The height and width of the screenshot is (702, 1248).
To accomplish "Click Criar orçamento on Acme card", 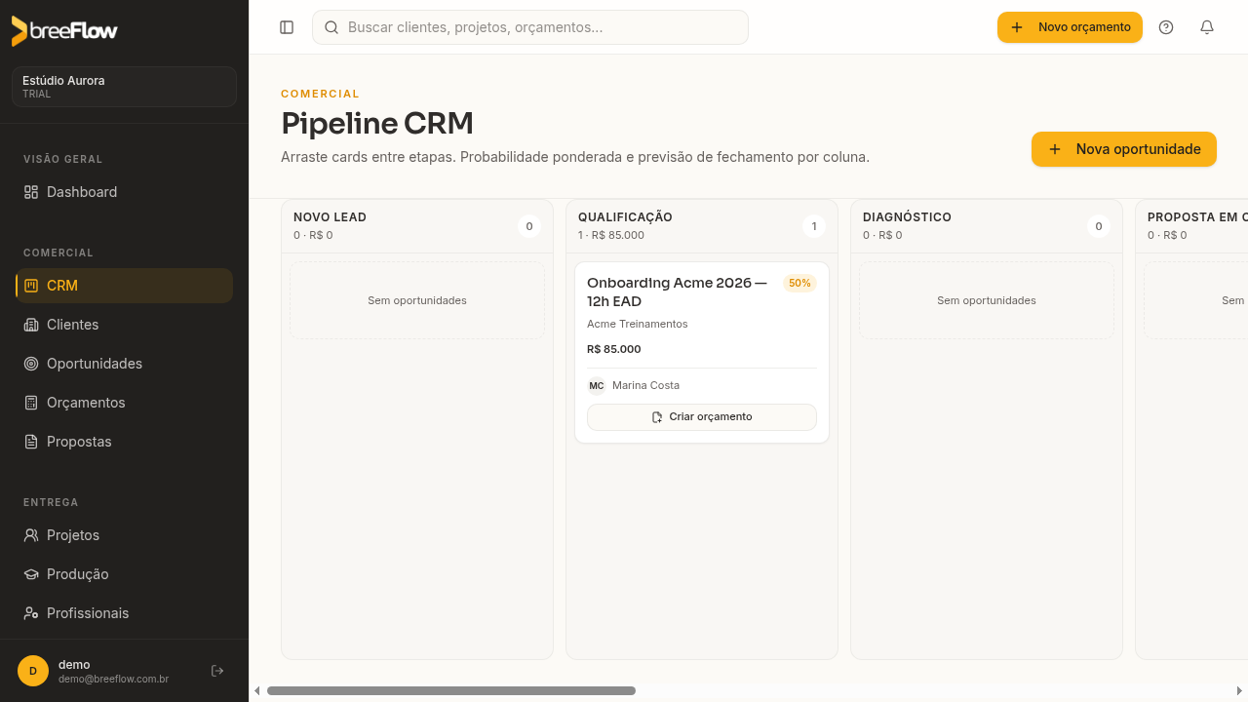I will [x=702, y=417].
